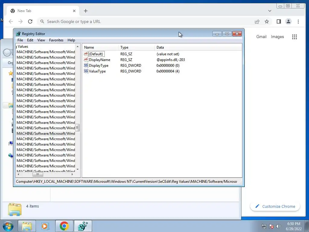Click the string icon beside (Default)
309x232 pixels.
click(86, 54)
